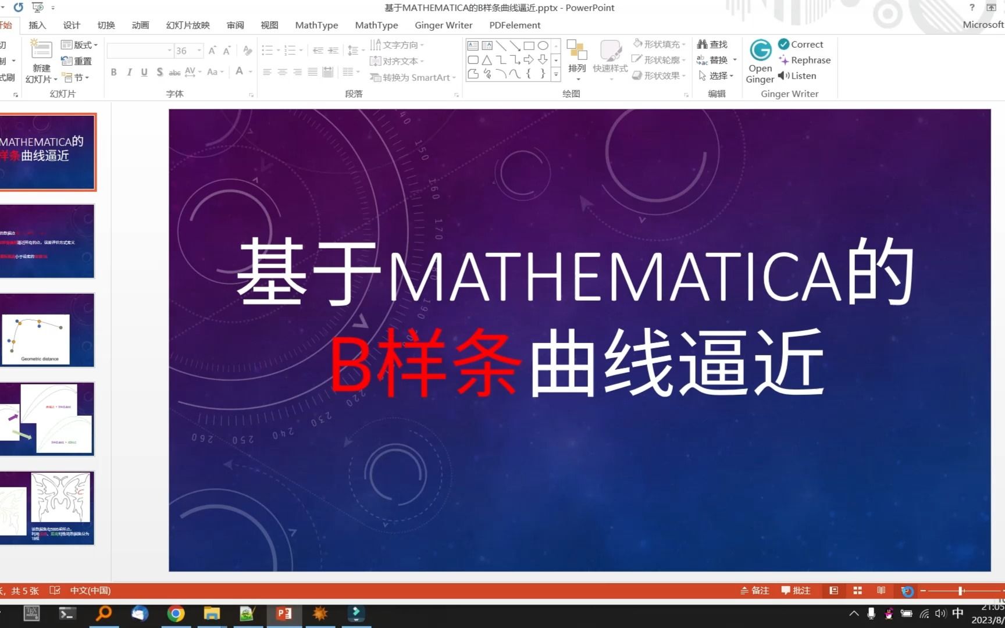Select the rounded rectangle shape
The width and height of the screenshot is (1005, 628).
pyautogui.click(x=473, y=59)
